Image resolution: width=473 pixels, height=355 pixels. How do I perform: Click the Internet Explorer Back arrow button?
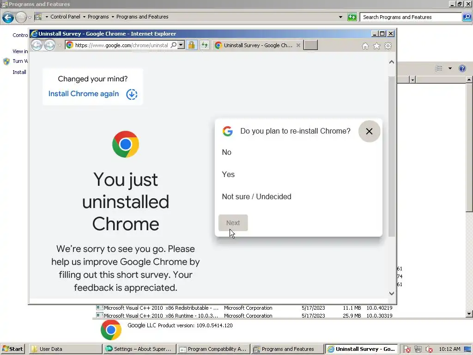(37, 45)
